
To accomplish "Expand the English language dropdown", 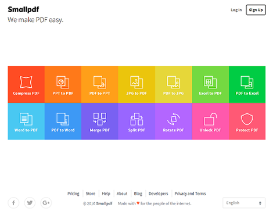I will tap(244, 203).
